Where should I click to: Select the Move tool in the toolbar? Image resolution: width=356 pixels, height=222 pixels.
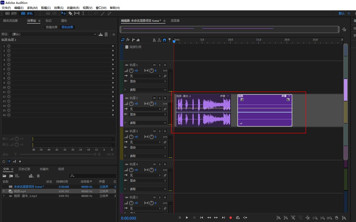point(64,13)
